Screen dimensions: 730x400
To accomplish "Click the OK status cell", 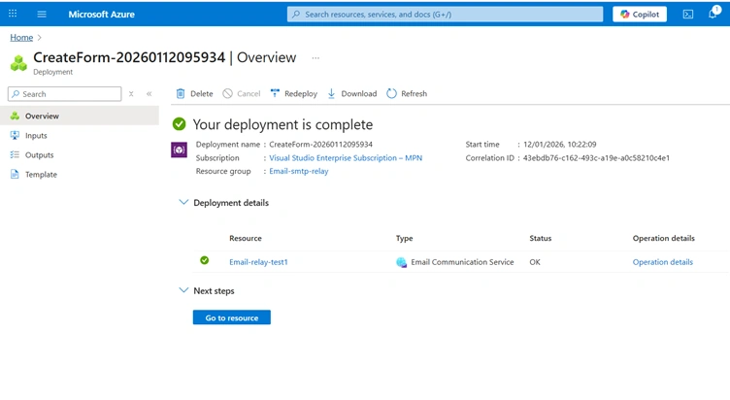I will pyautogui.click(x=535, y=262).
